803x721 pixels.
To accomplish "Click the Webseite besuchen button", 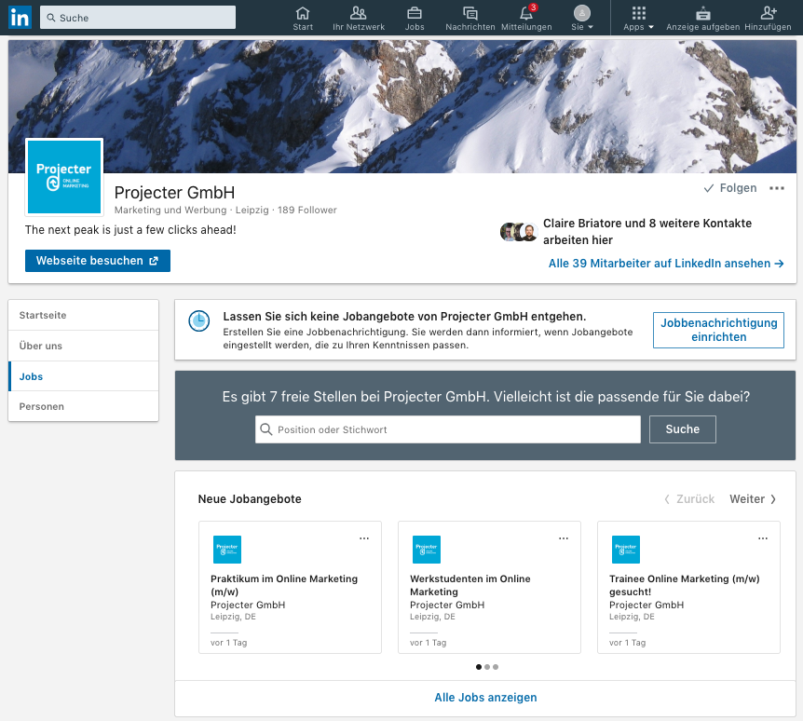I will tap(97, 261).
